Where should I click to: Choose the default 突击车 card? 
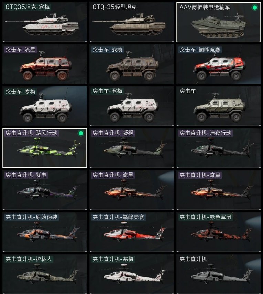pos(219,106)
